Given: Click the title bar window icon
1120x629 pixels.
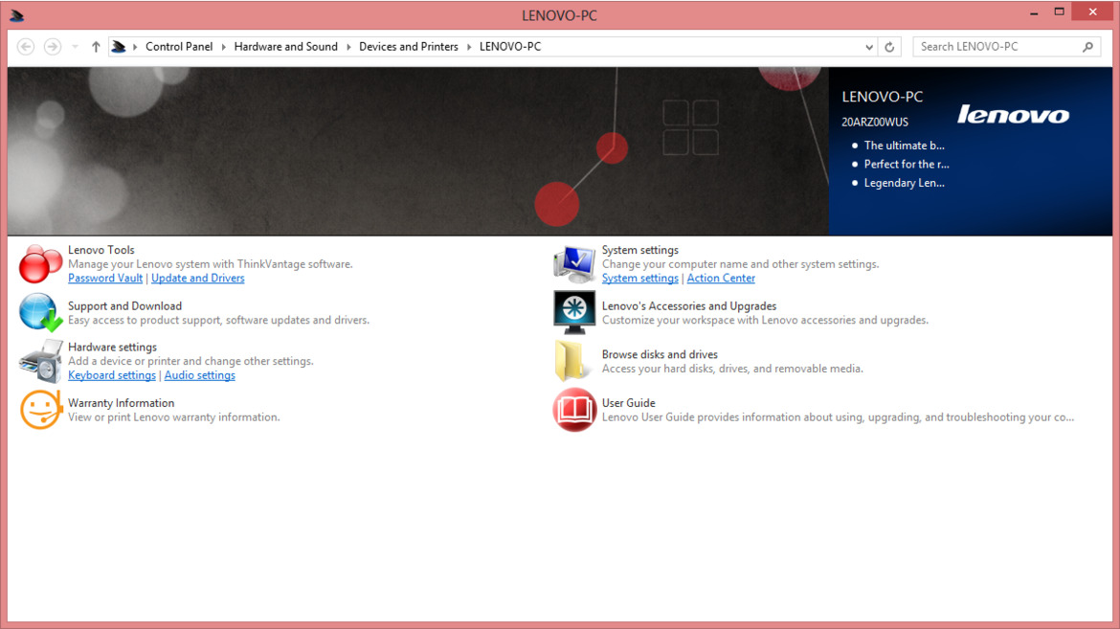Looking at the screenshot, I should [x=16, y=15].
